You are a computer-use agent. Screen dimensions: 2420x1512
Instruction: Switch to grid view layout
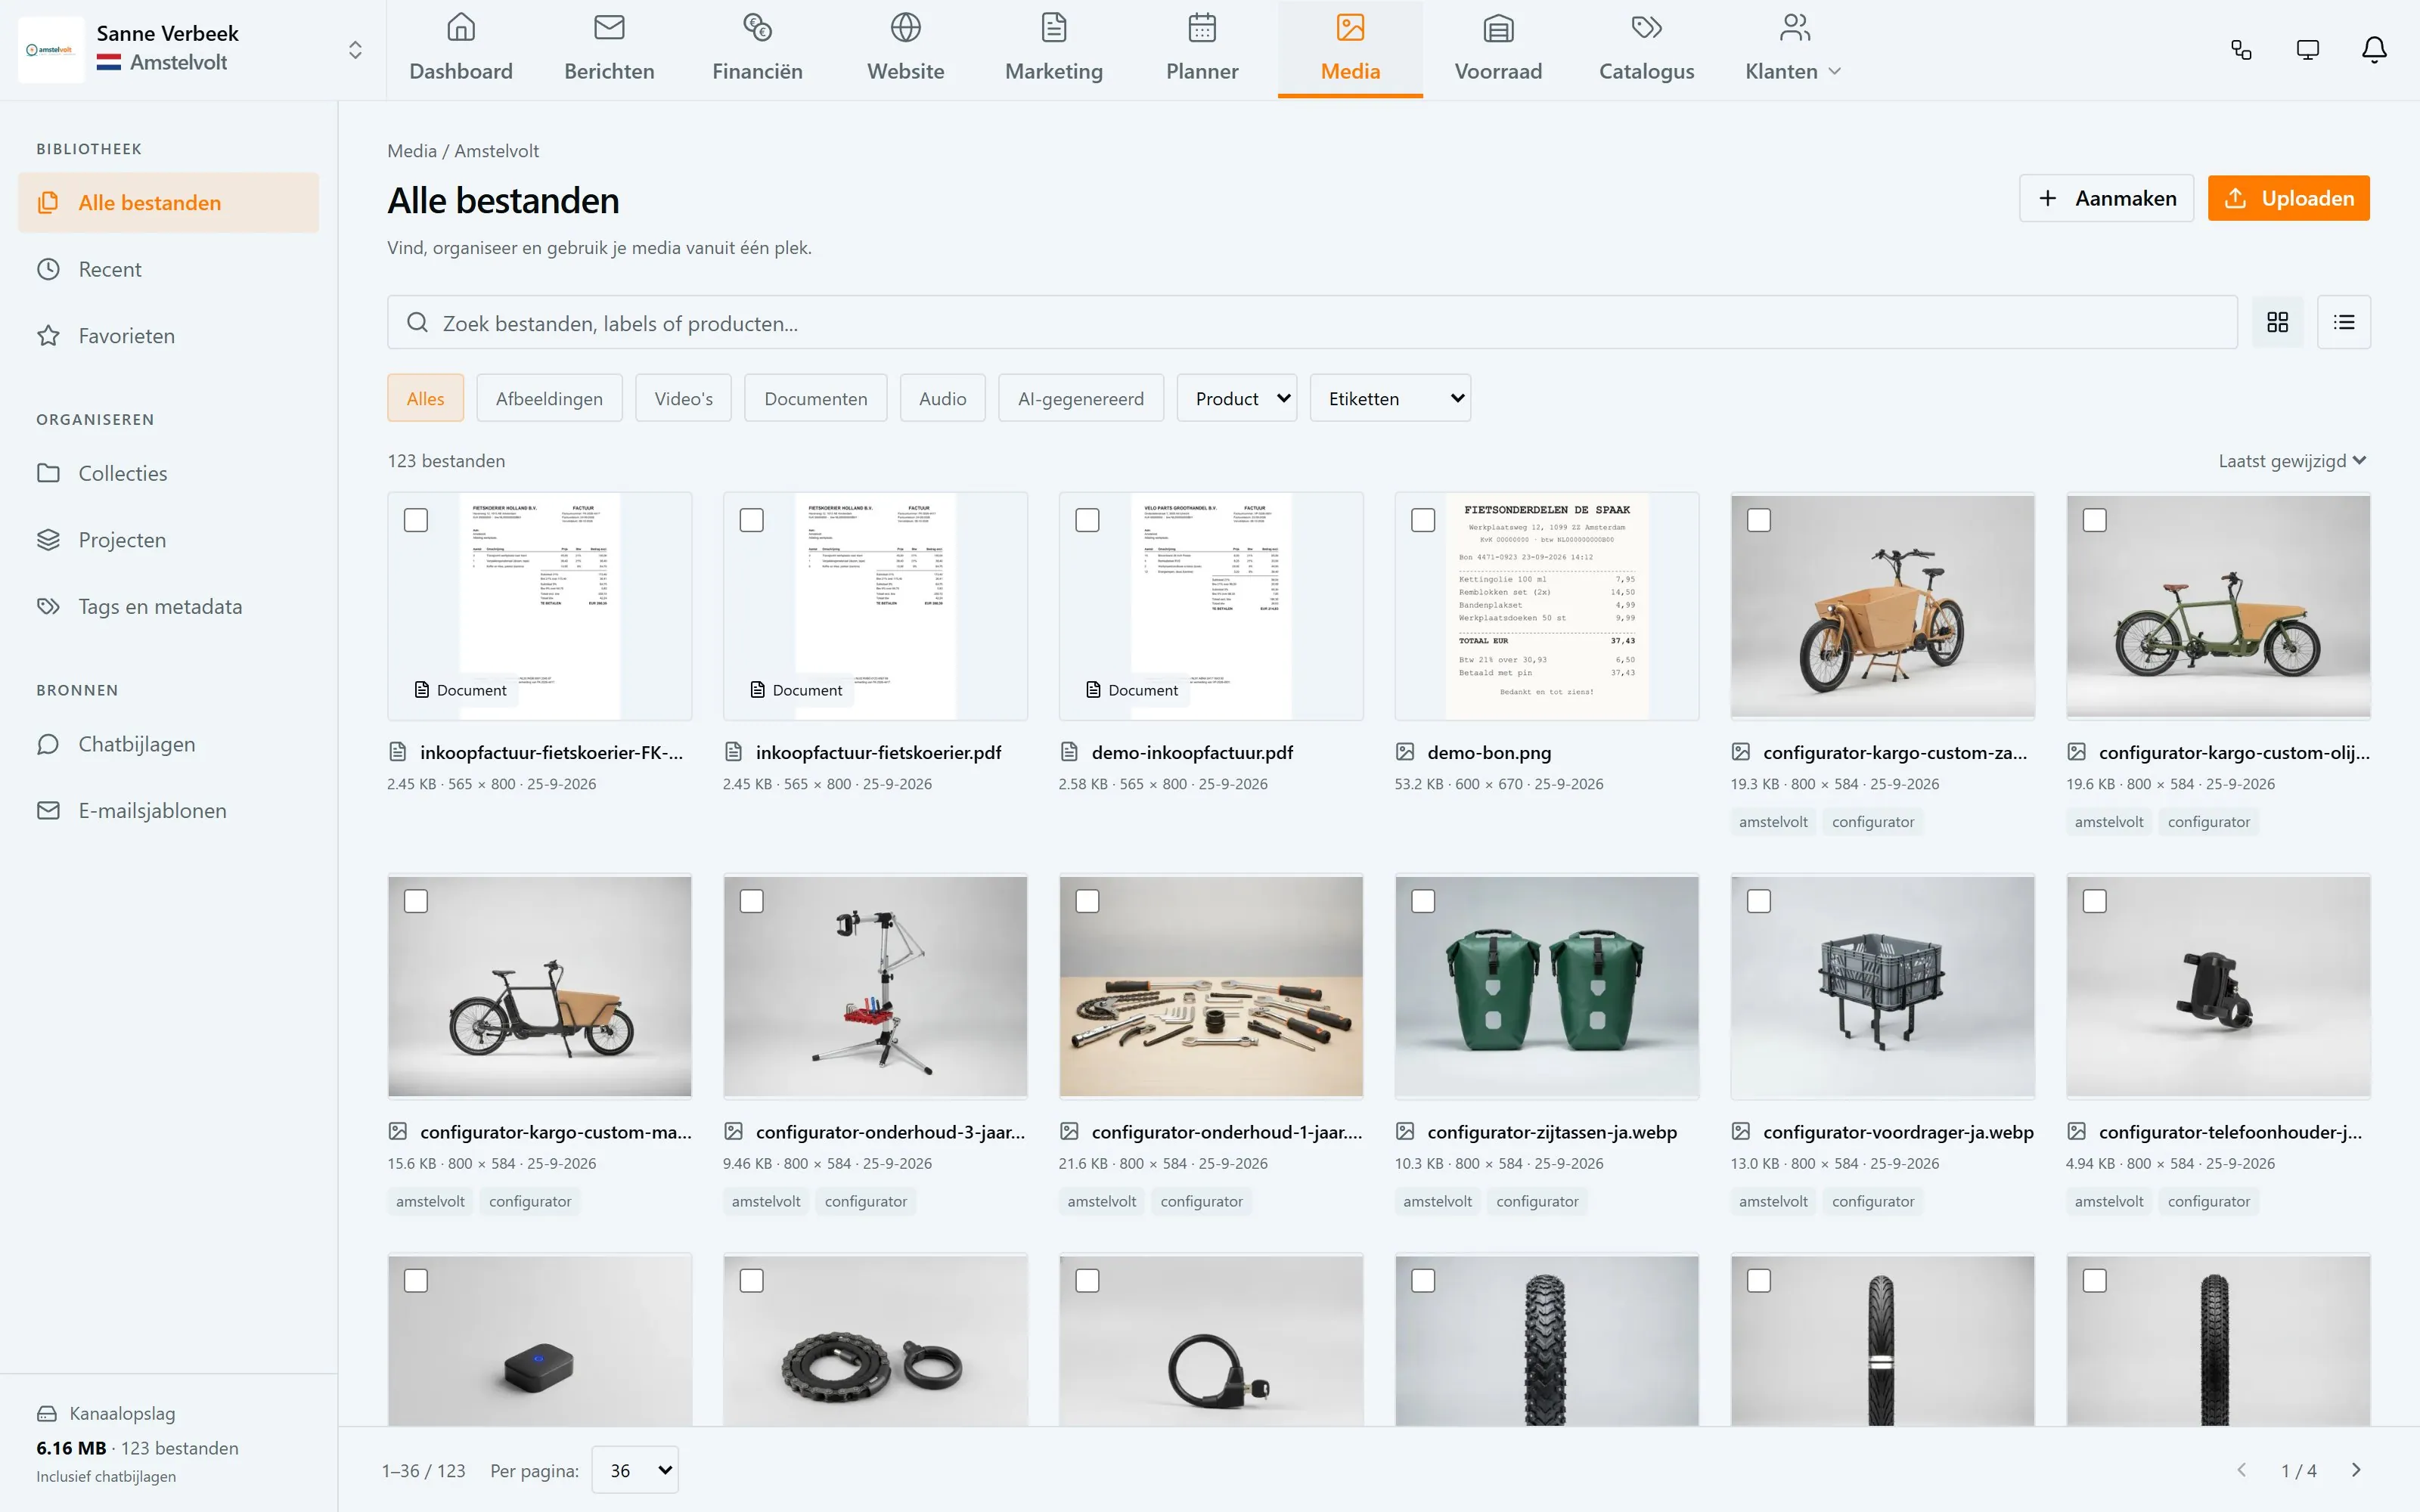2277,322
